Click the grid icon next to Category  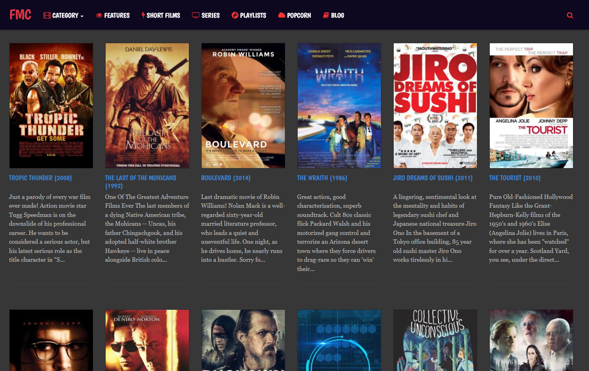(47, 15)
